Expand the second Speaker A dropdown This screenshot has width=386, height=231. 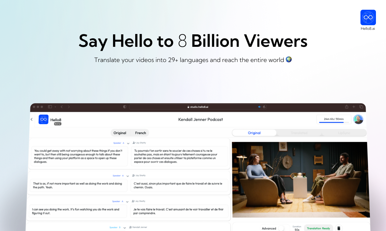[x=128, y=176]
